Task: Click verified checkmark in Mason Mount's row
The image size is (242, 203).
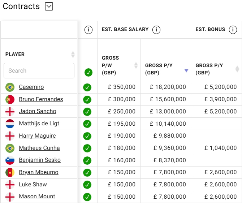Action: pos(87,197)
